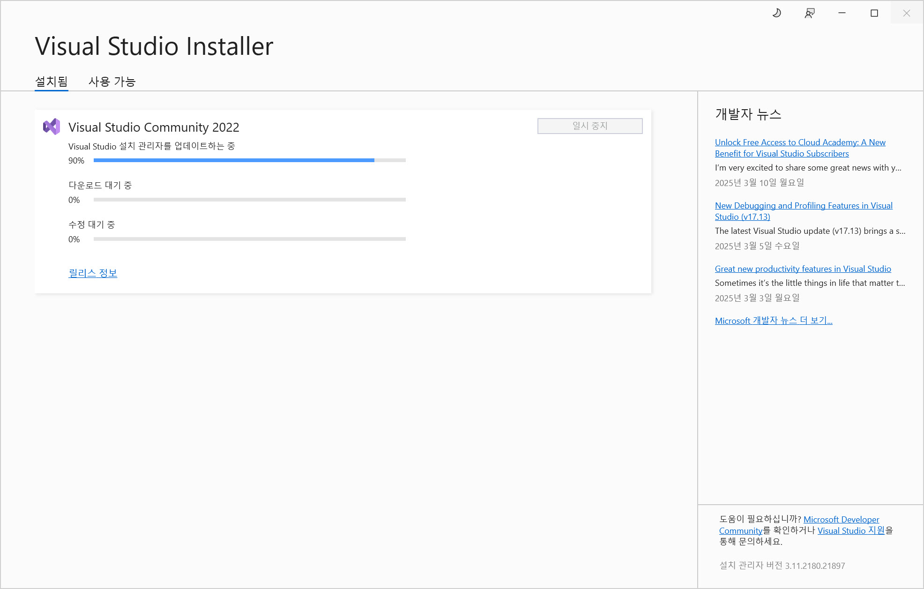Maximize the installer window
Screen dimensions: 924x589
coord(874,13)
